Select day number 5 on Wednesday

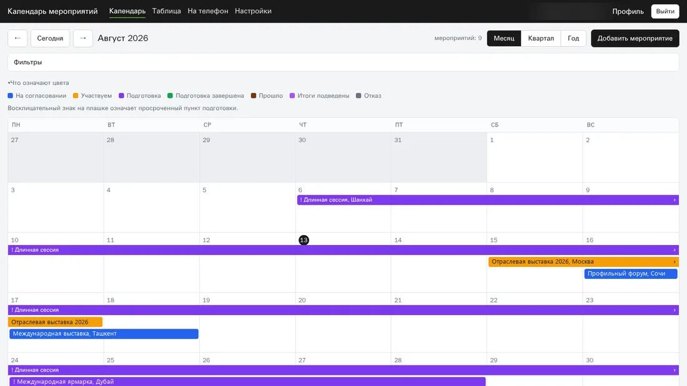[x=204, y=190]
